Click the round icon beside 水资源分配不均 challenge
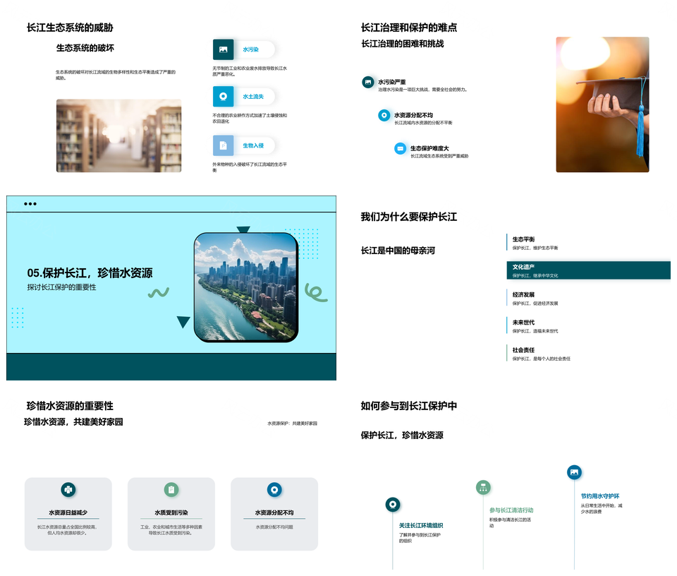The height and width of the screenshot is (576, 677). coord(384,115)
